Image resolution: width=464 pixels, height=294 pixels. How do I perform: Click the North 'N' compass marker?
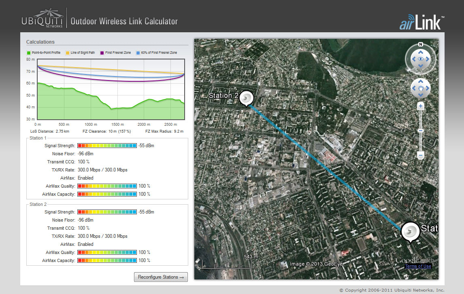click(x=421, y=44)
